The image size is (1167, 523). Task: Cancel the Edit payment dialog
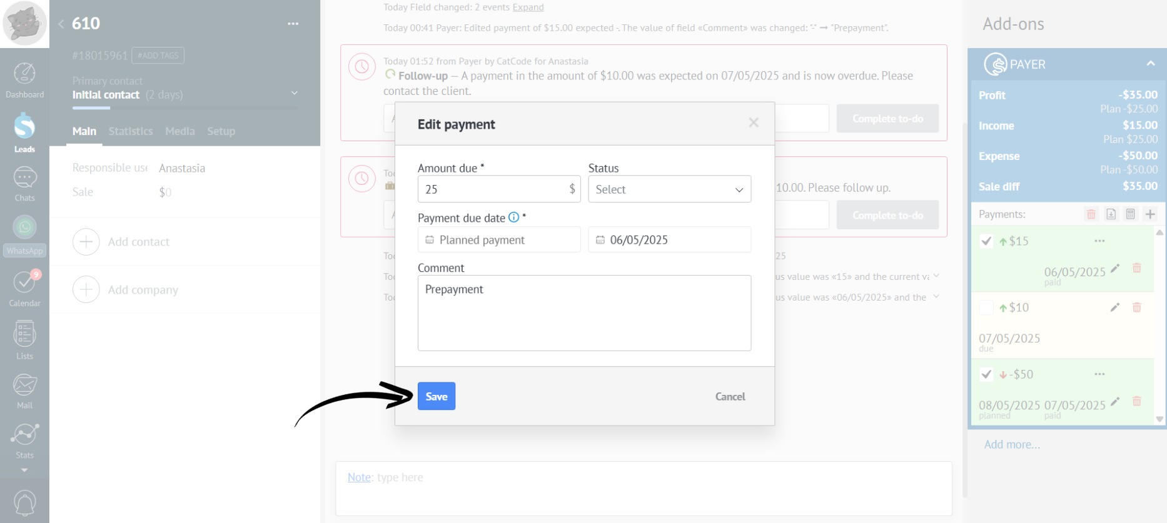point(730,396)
